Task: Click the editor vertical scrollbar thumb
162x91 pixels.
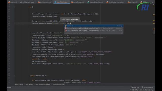Action: [154, 31]
